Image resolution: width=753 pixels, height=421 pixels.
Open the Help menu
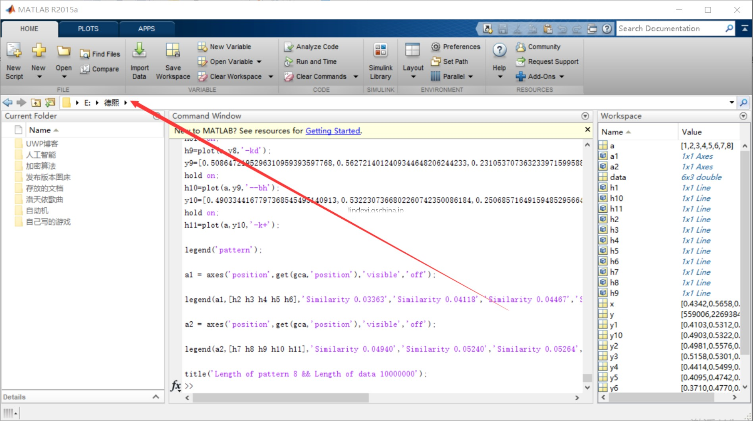pyautogui.click(x=499, y=61)
